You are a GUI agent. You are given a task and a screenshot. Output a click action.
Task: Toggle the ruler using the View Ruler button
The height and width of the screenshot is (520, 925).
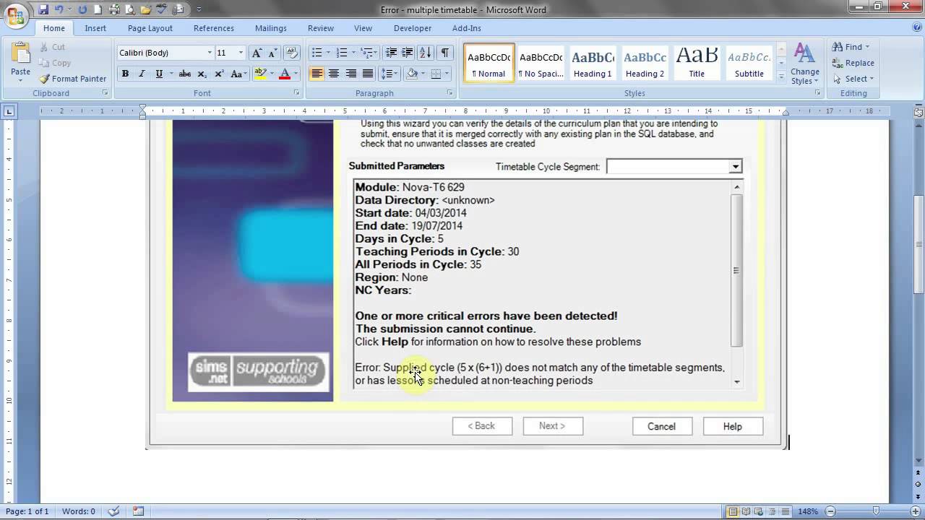[x=918, y=113]
